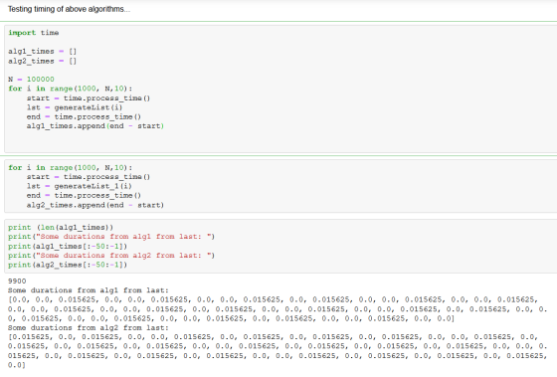This screenshot has width=557, height=377.
Task: Click the 'print (len(alg1_times))' line
Action: tap(61, 227)
